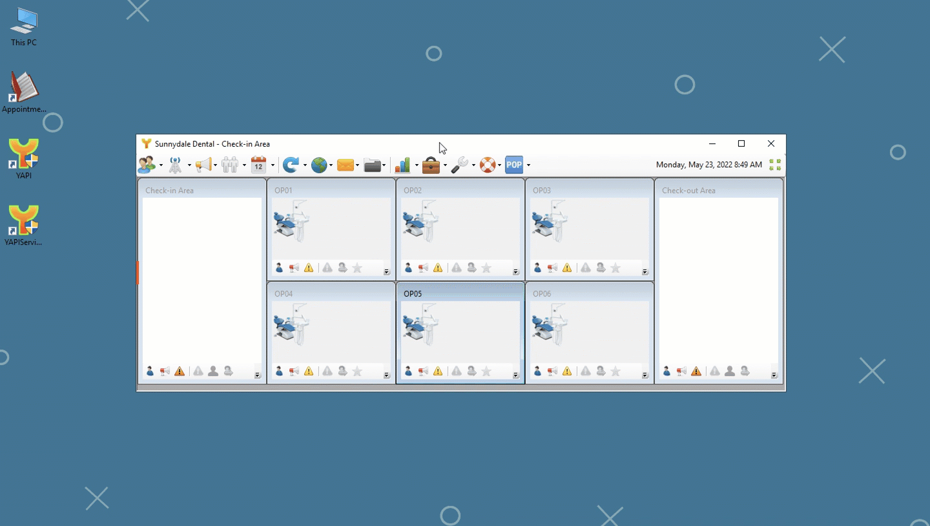The image size is (930, 526).
Task: Click the star icon in OP05 panel
Action: [486, 371]
